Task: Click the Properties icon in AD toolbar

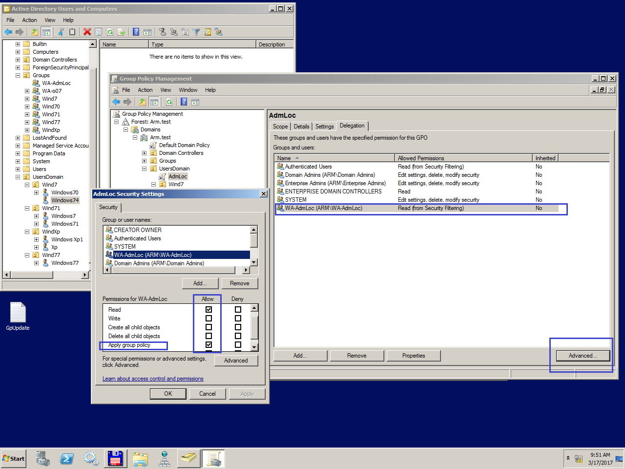Action: 98,32
